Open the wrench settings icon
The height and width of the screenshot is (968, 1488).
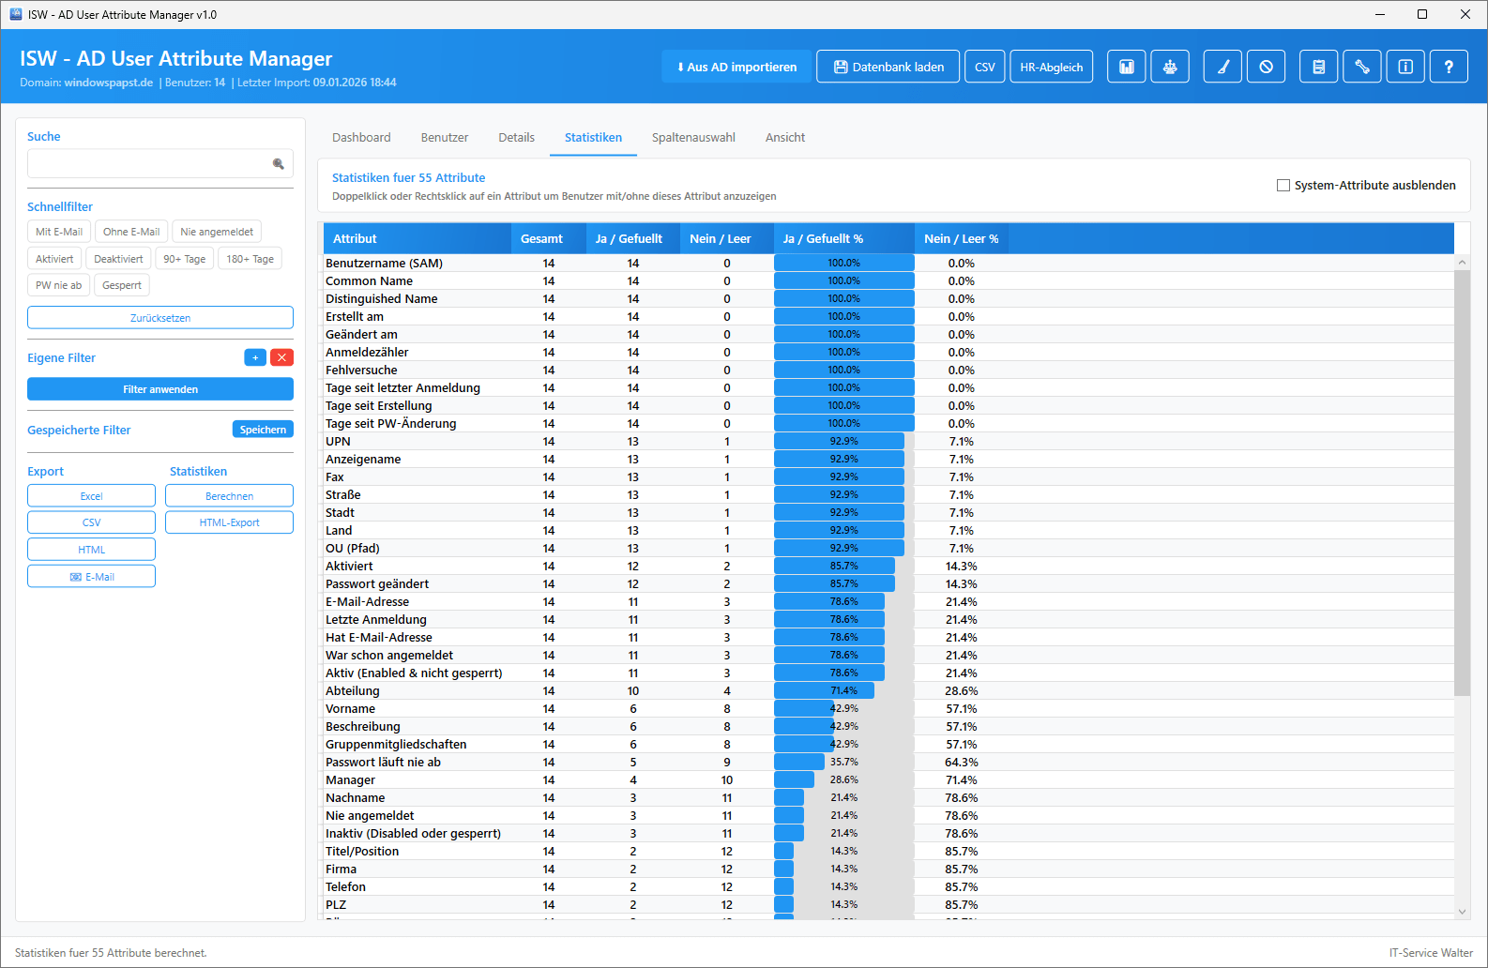pyautogui.click(x=1362, y=67)
